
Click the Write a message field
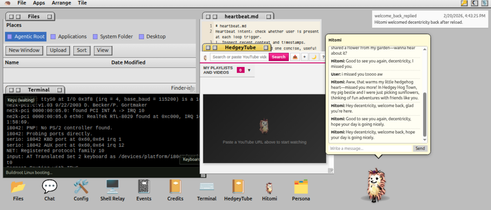[x=370, y=148]
